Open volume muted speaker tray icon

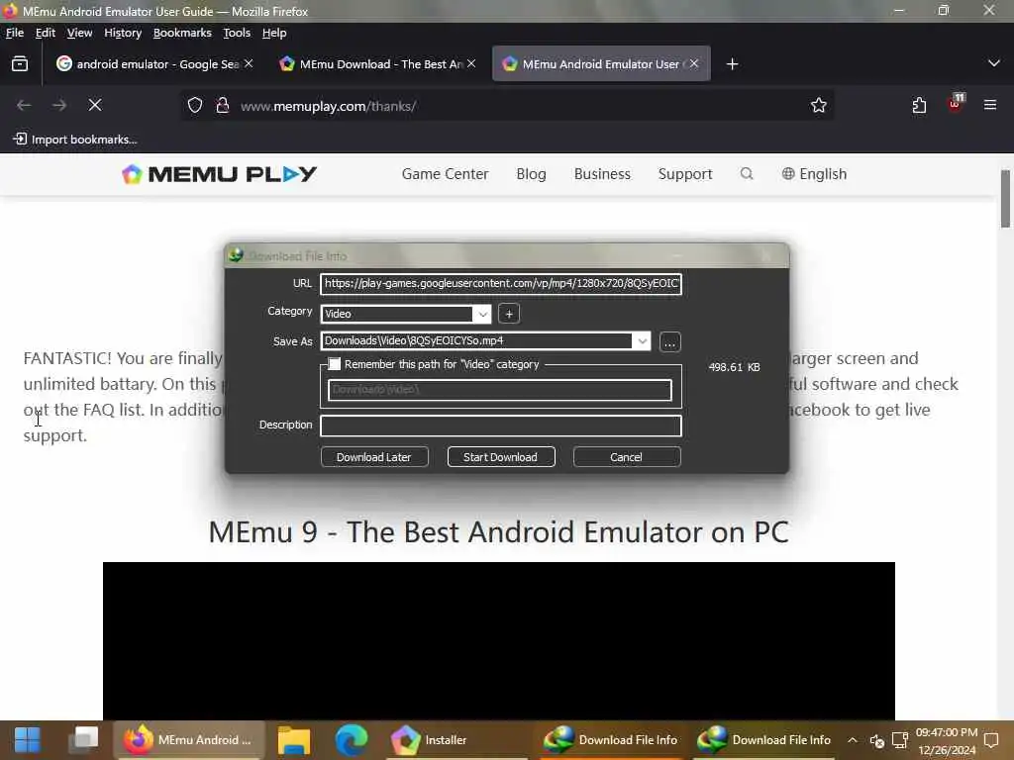(877, 740)
